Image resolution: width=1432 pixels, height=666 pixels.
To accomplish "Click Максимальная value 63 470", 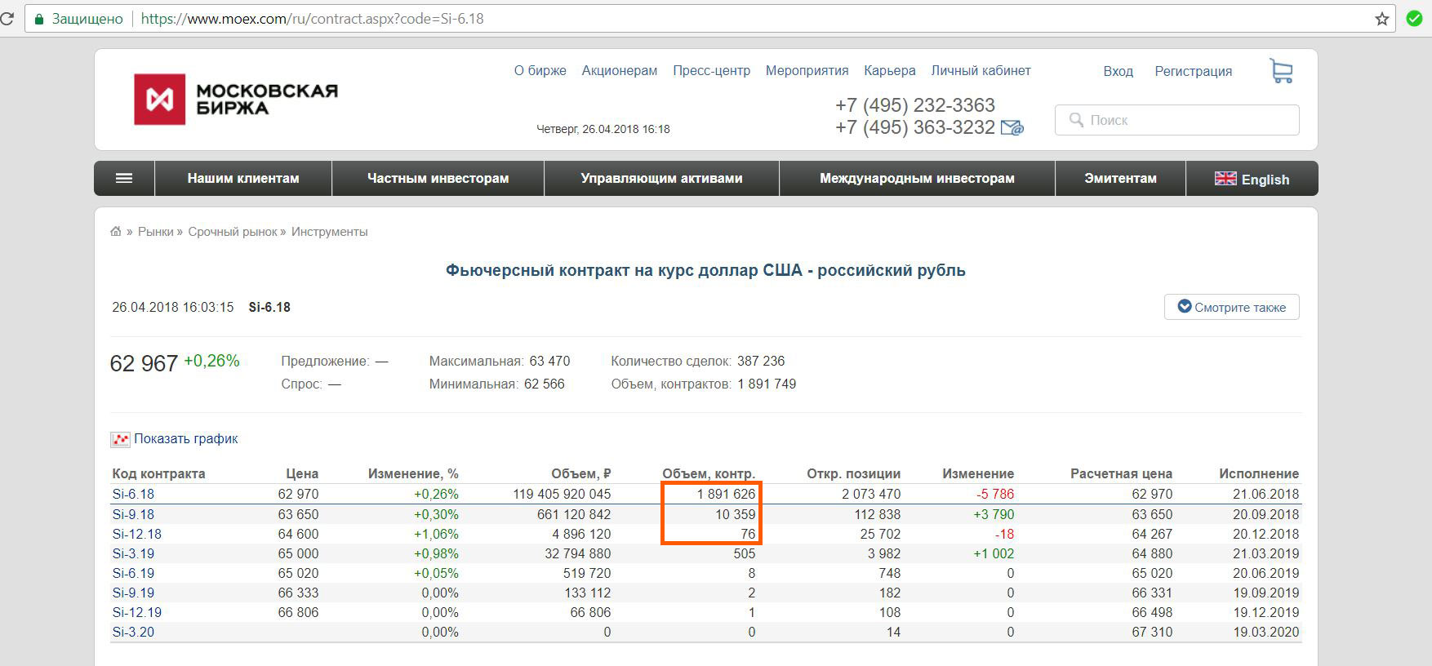I will [x=549, y=361].
